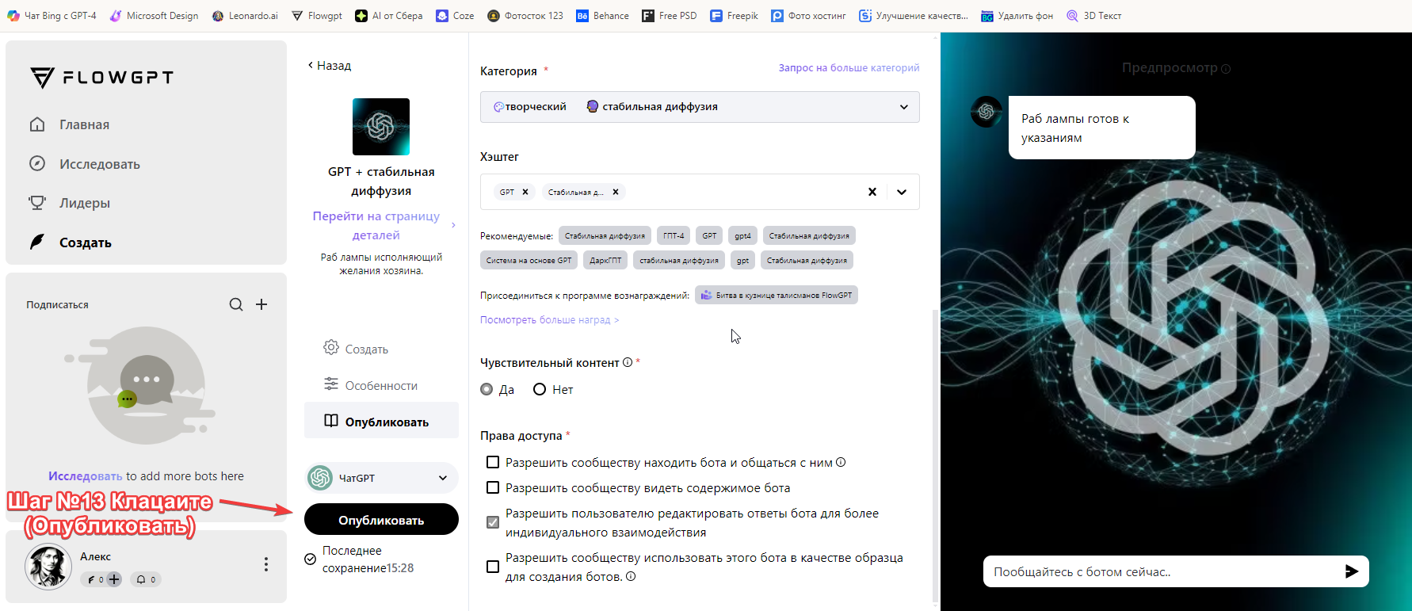Expand the Категория dropdown
The width and height of the screenshot is (1412, 611).
point(903,107)
